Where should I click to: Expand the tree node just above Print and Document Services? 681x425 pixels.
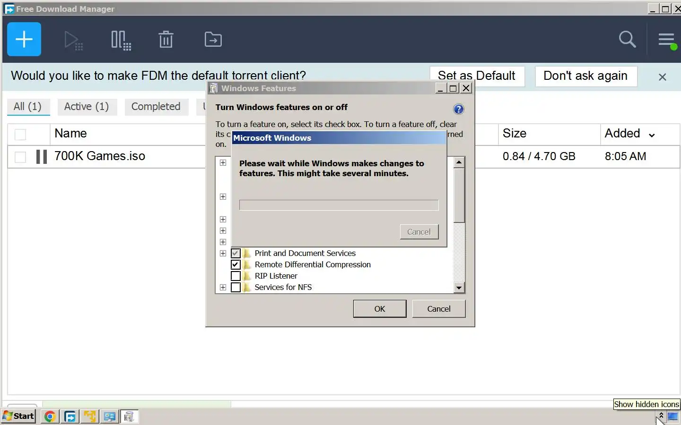pyautogui.click(x=223, y=242)
